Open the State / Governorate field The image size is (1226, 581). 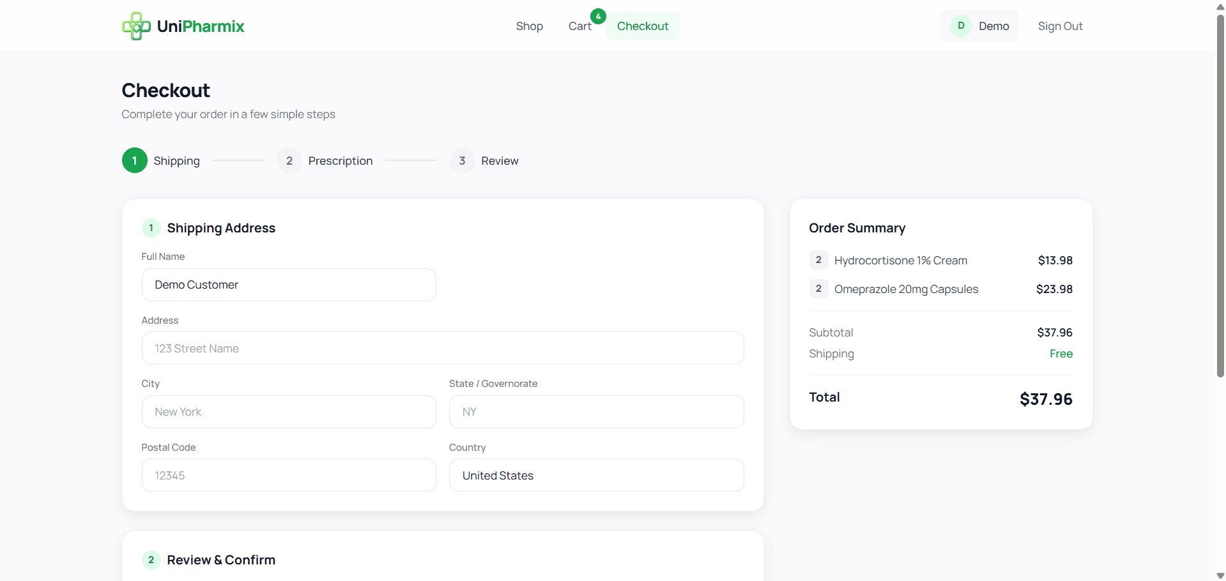596,411
